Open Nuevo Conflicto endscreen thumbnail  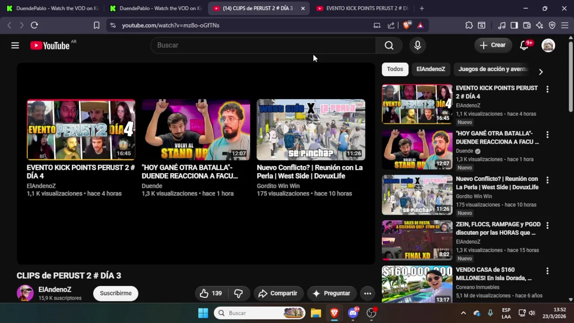pyautogui.click(x=311, y=130)
